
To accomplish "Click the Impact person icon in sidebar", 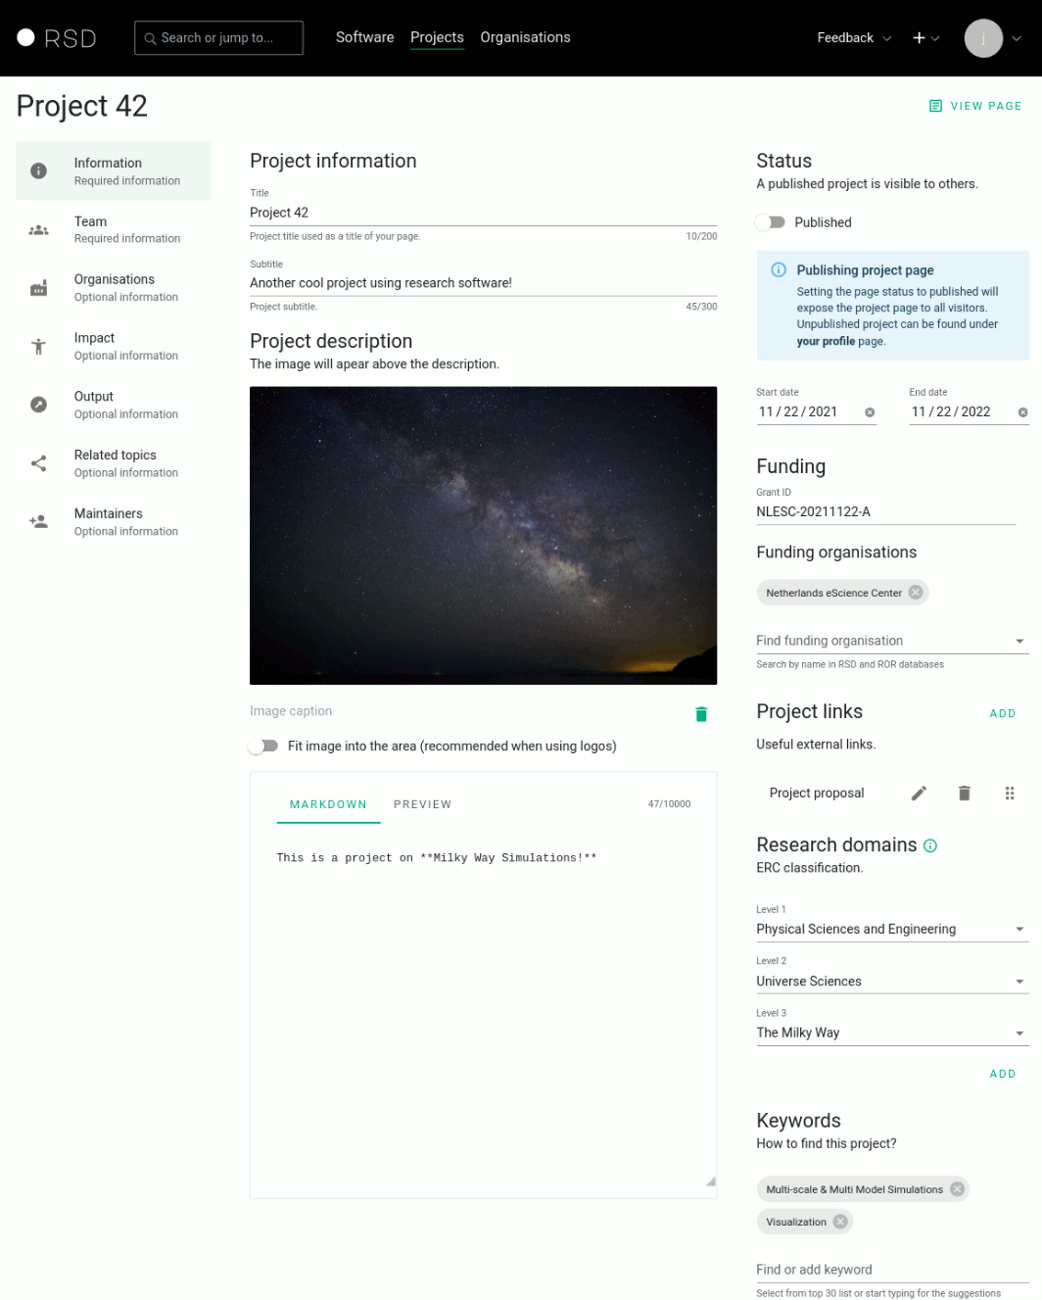I will [39, 346].
